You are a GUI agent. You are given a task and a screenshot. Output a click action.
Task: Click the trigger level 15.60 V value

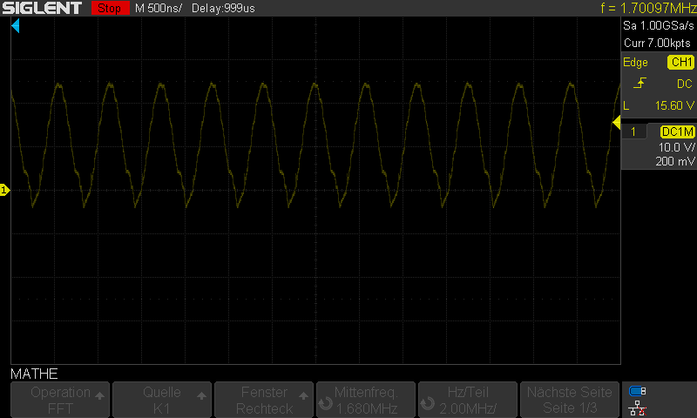[x=674, y=105]
